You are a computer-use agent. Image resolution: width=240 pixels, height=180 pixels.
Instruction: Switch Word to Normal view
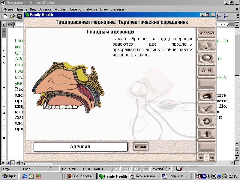click(x=3, y=163)
